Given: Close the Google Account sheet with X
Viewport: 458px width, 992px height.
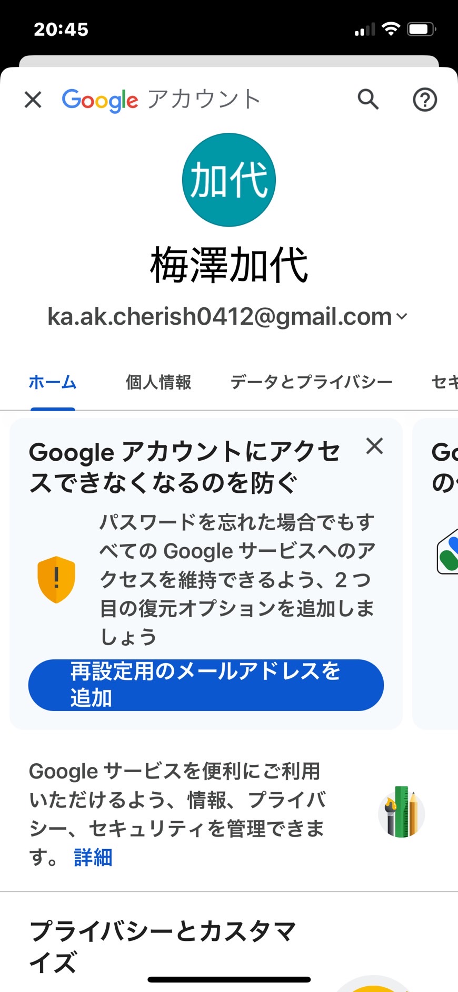Looking at the screenshot, I should coord(33,99).
